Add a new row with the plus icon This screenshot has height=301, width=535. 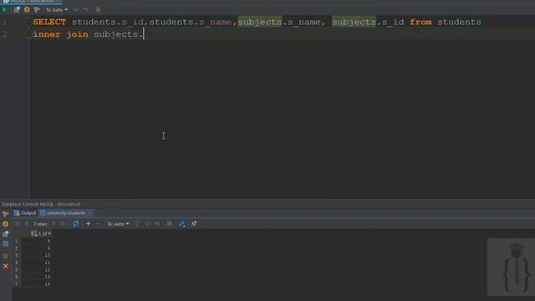pos(88,224)
